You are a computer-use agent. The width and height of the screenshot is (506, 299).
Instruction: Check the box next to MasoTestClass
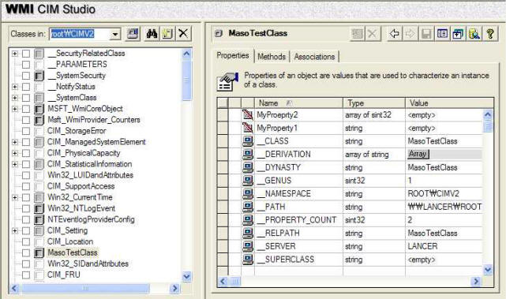[26, 253]
